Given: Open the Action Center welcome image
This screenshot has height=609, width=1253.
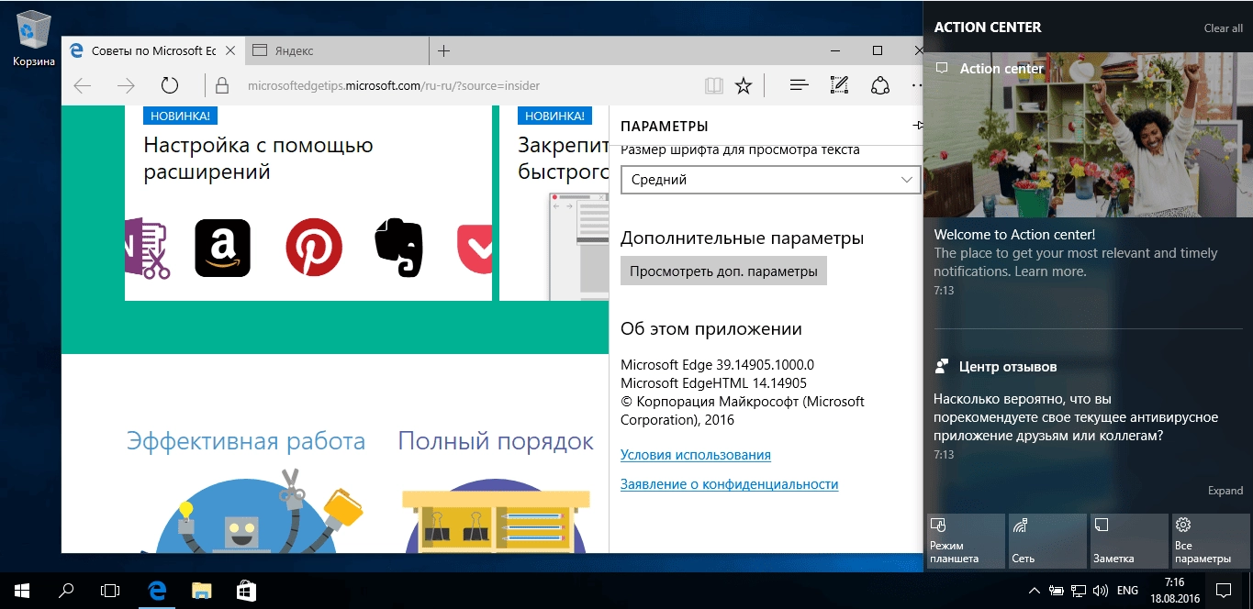Looking at the screenshot, I should point(1088,136).
